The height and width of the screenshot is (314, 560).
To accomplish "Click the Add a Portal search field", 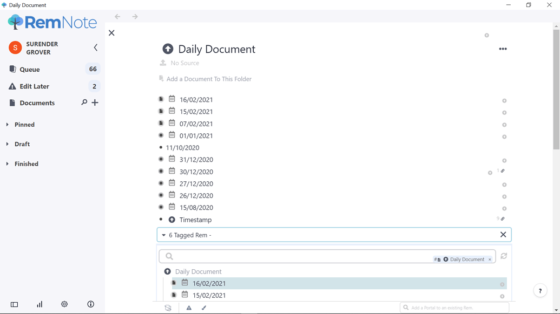I will point(457,308).
